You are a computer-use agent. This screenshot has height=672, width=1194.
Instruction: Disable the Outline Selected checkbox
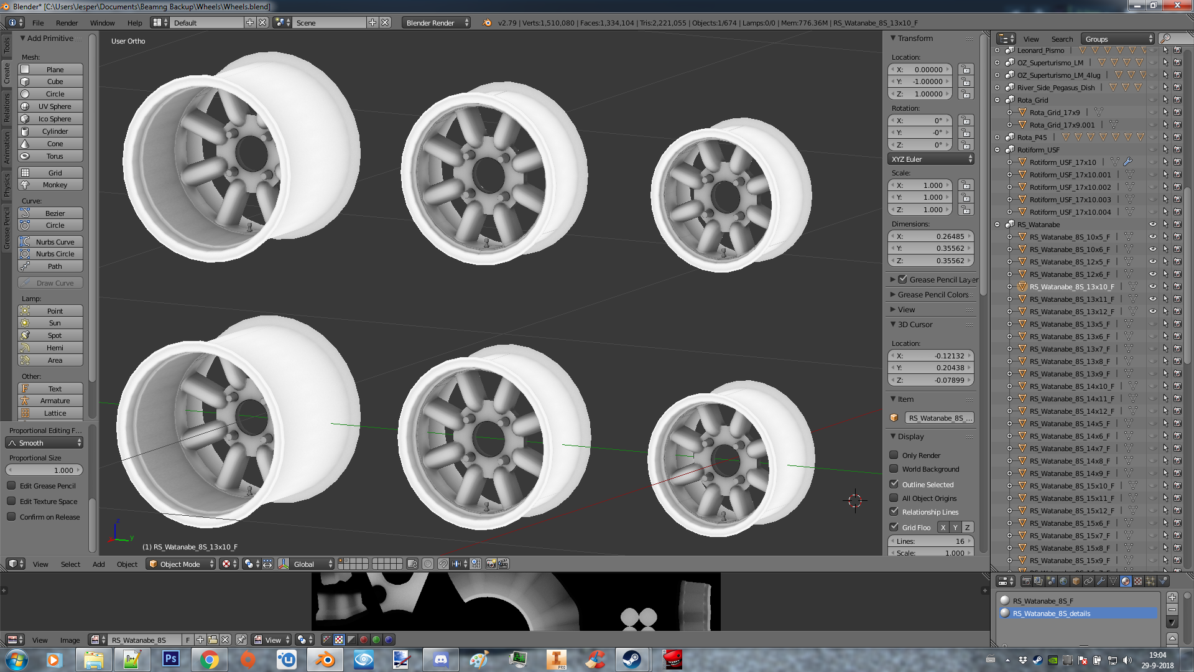(894, 484)
